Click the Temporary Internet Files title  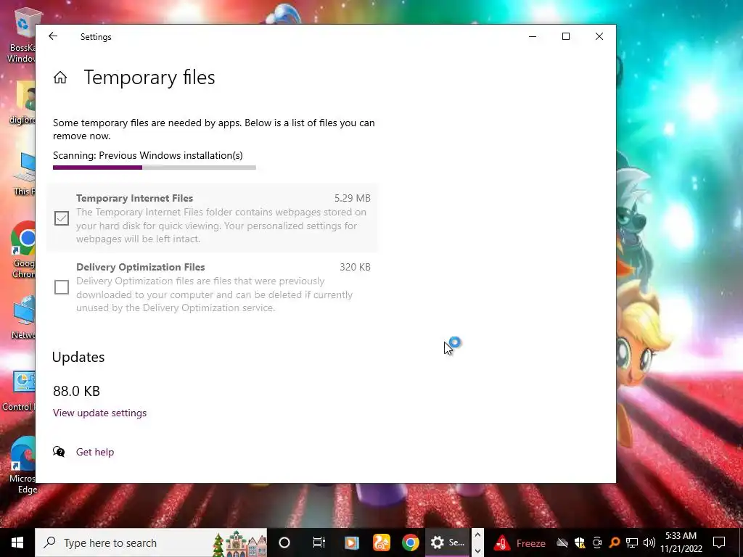click(134, 198)
